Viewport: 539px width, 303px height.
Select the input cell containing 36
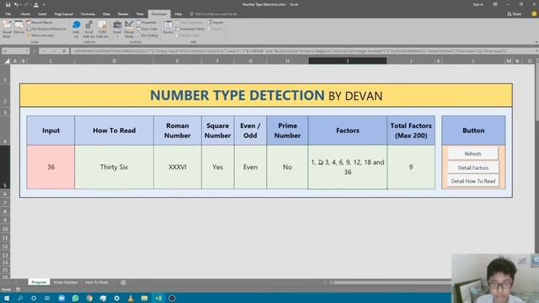pyautogui.click(x=51, y=167)
